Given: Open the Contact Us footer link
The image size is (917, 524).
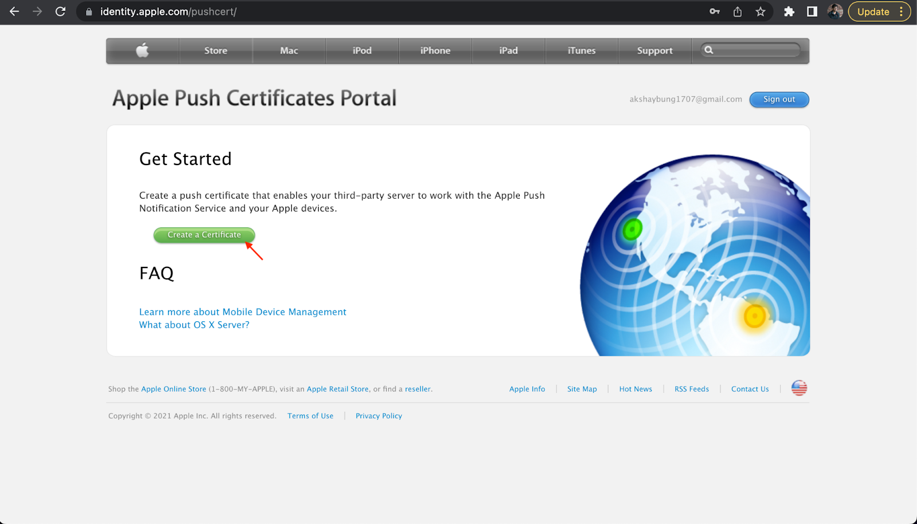Looking at the screenshot, I should point(750,389).
